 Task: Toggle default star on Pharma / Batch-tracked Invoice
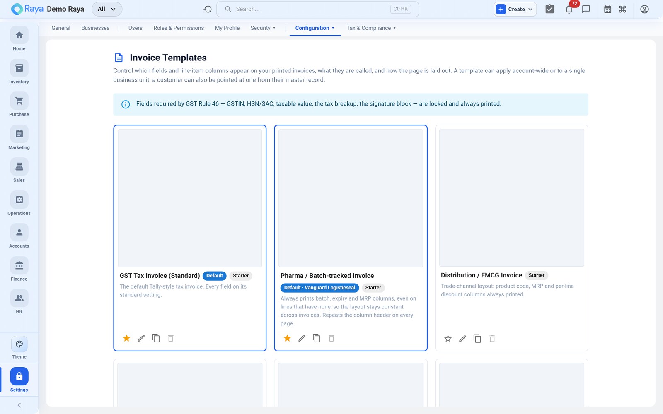[287, 338]
